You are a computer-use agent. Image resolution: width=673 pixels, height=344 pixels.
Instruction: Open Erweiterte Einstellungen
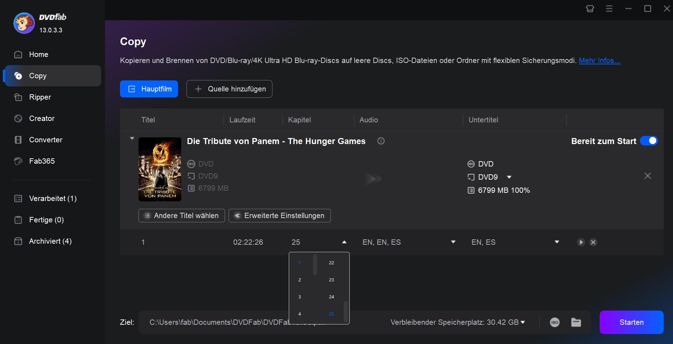click(280, 216)
